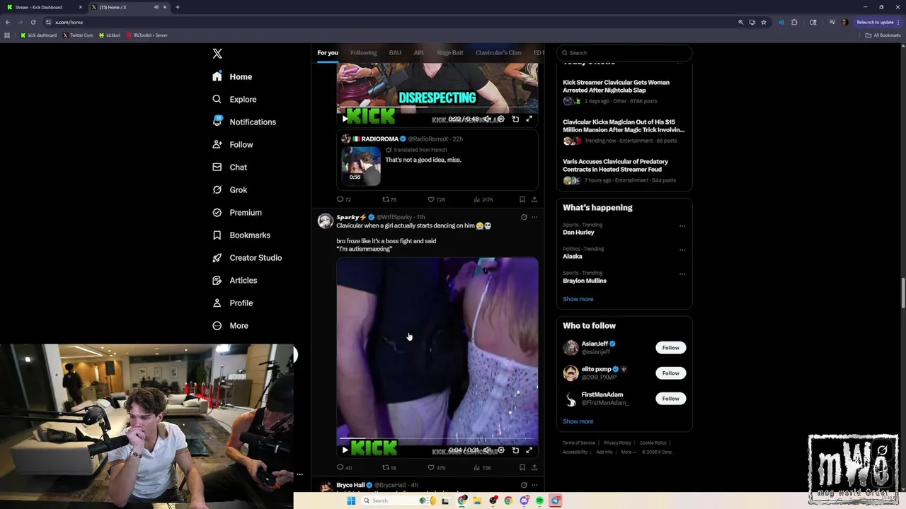Open Grok in the sidebar
Screen dimensions: 906x509
coord(229,189)
